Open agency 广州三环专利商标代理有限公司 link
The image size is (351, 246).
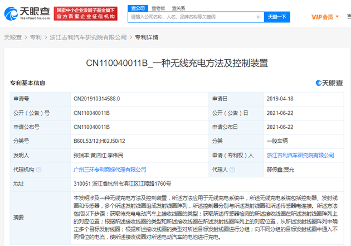110,170
